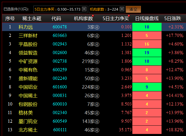
Task: Sort by the 机构家数 column header
Action: point(83,19)
